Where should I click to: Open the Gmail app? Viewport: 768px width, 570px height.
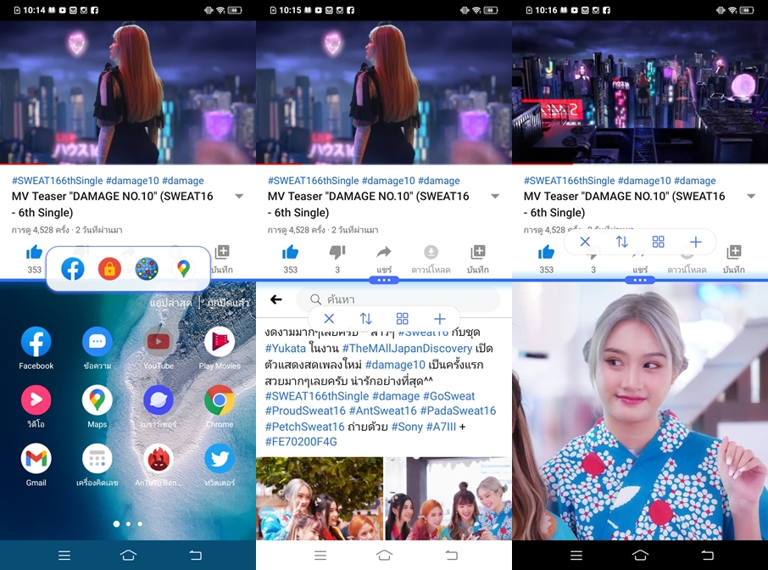[x=36, y=459]
